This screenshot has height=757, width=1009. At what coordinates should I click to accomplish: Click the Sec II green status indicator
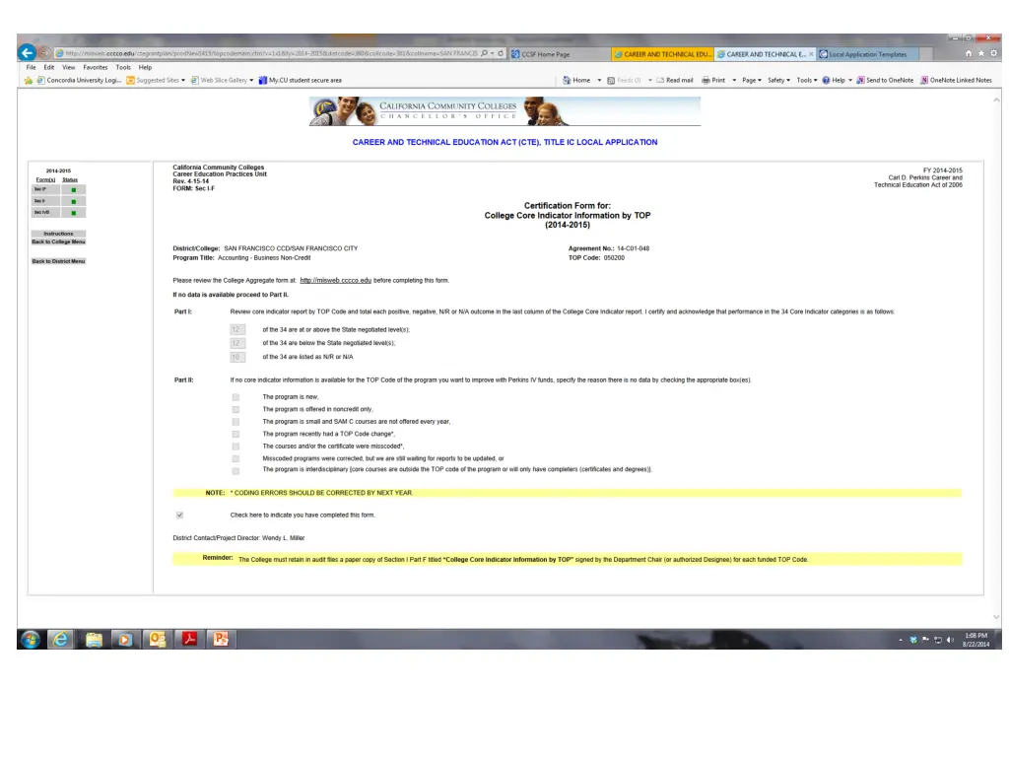(73, 201)
